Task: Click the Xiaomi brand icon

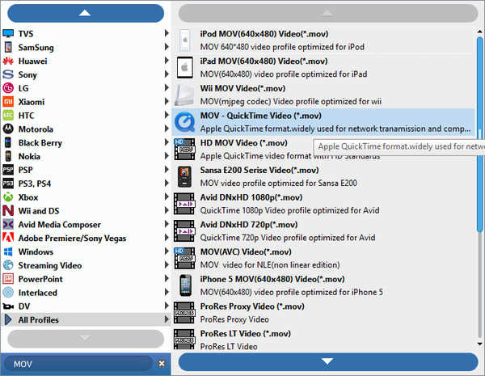Action: [x=8, y=102]
